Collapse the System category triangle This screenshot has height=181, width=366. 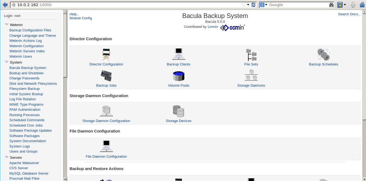pos(7,62)
